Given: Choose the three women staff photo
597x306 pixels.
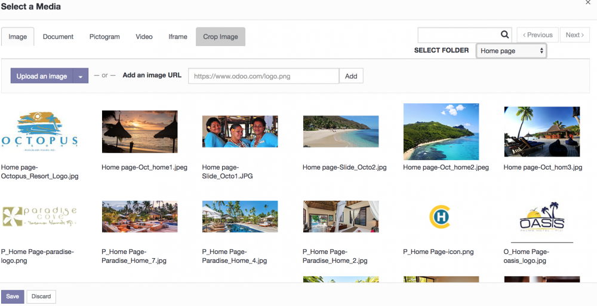Looking at the screenshot, I should 240,131.
